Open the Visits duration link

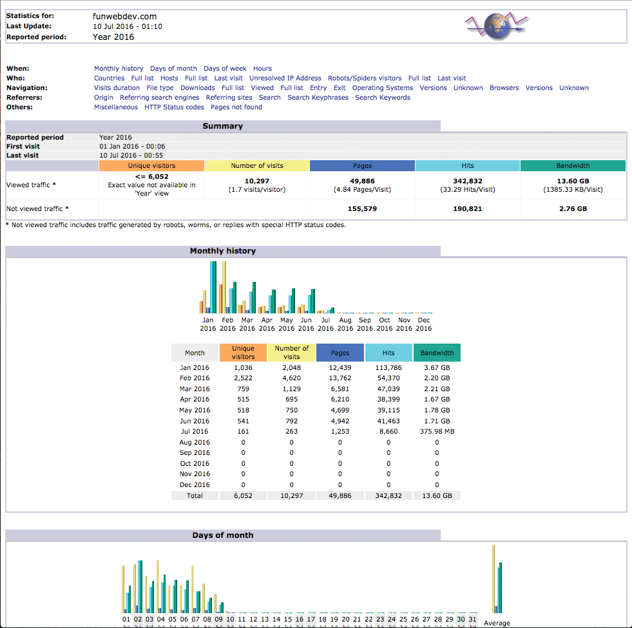click(117, 88)
